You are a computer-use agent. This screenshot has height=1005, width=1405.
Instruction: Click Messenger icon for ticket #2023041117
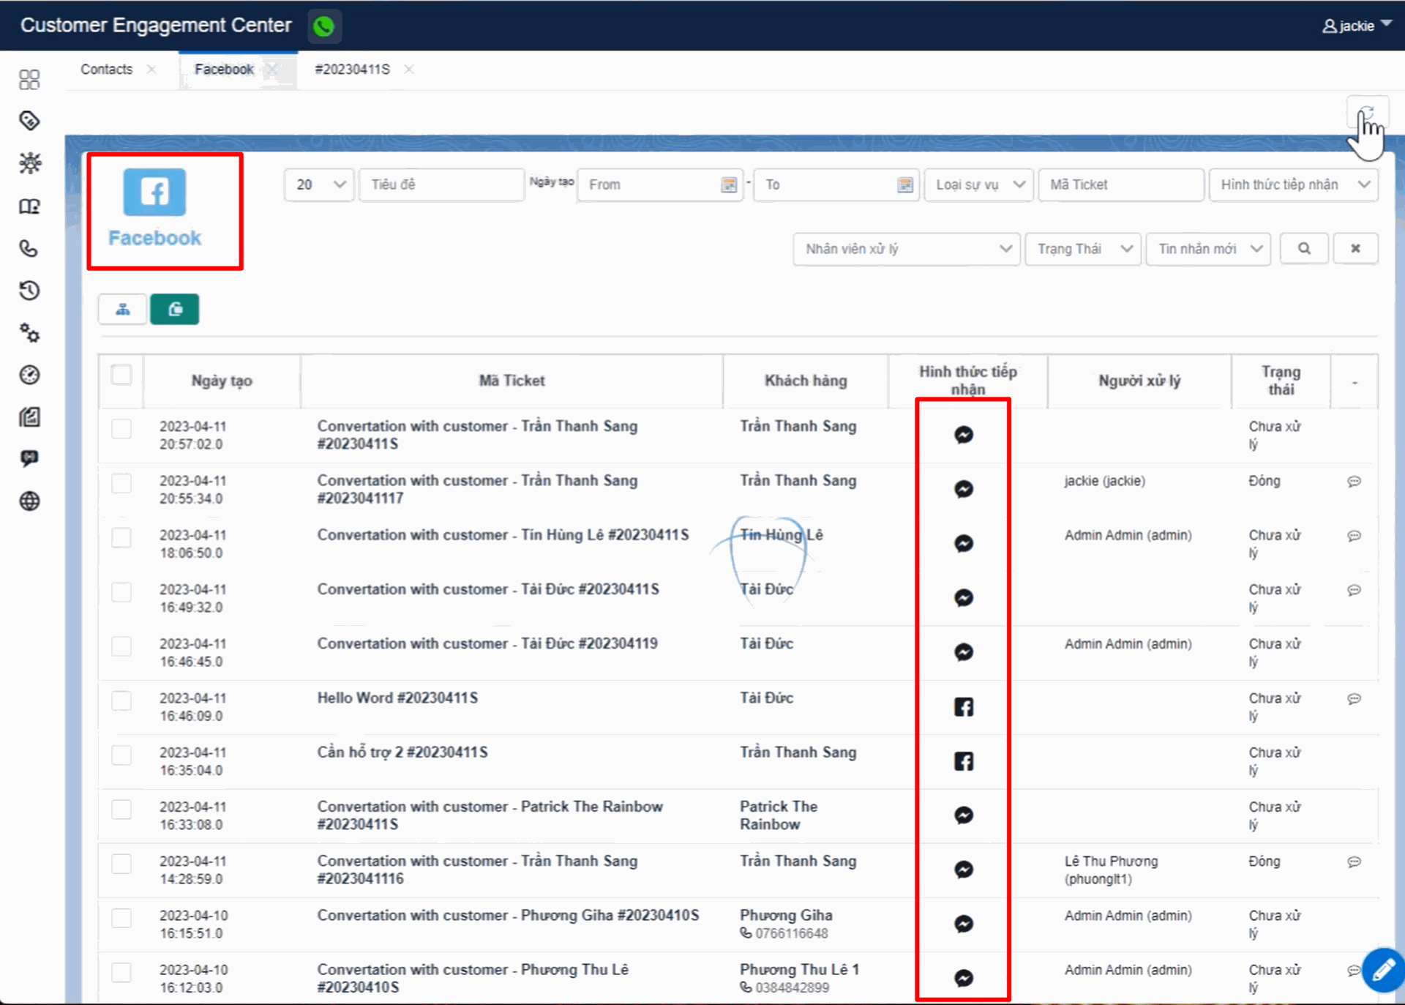964,489
